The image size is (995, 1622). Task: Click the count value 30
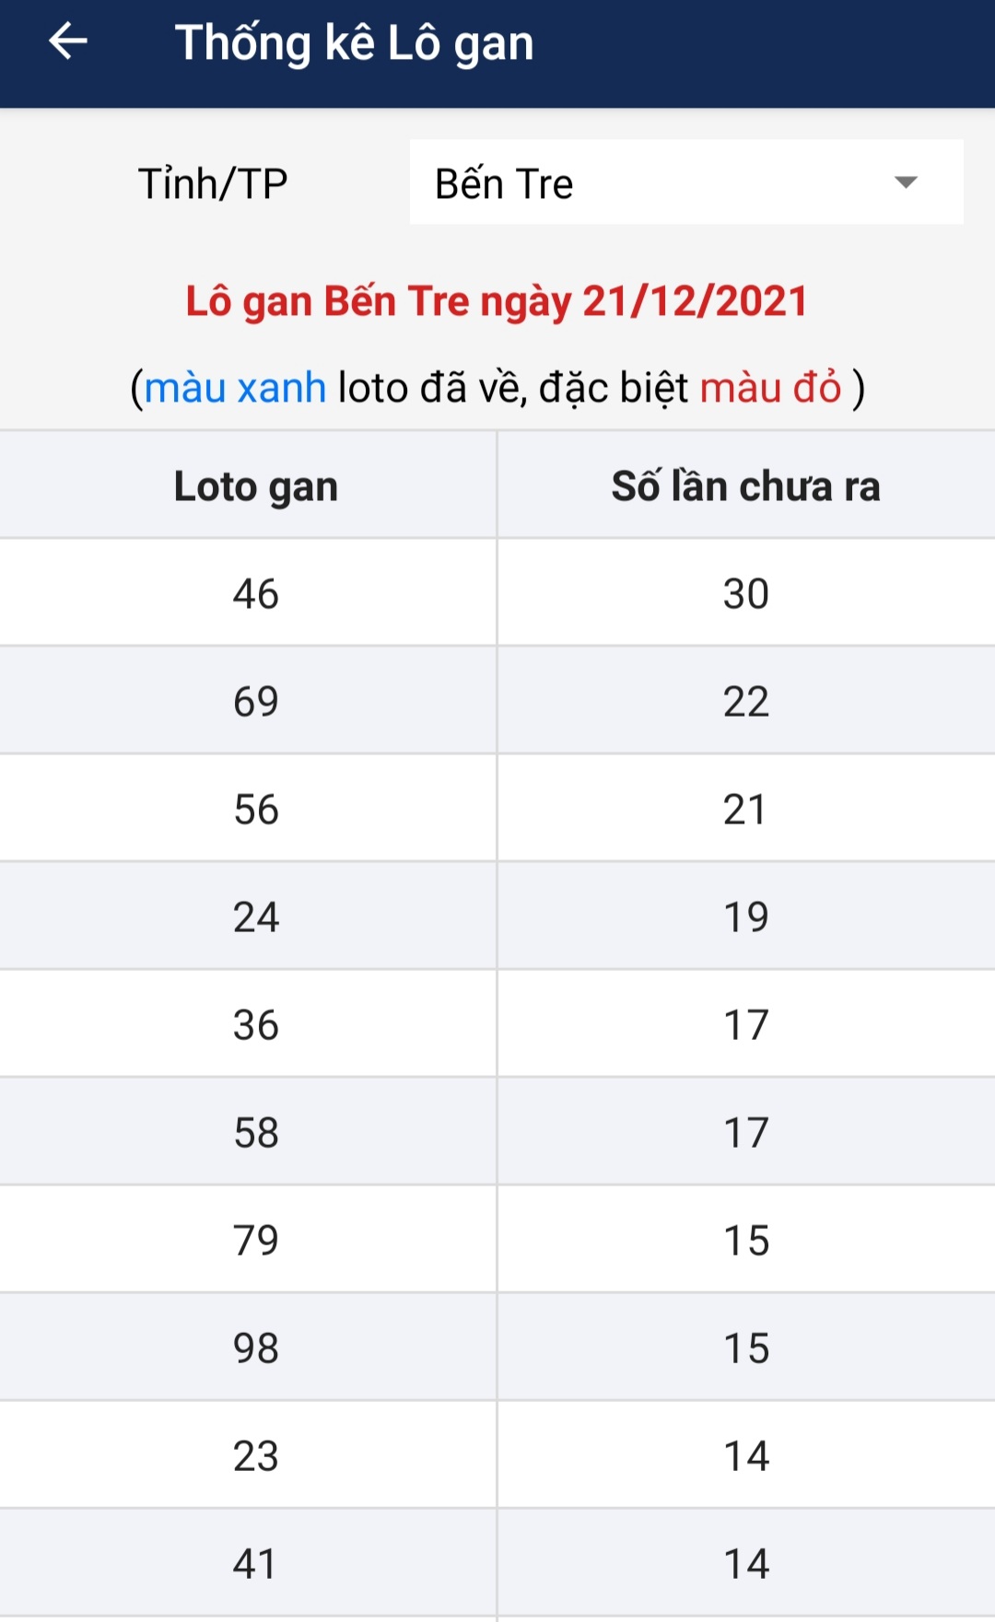(x=745, y=593)
